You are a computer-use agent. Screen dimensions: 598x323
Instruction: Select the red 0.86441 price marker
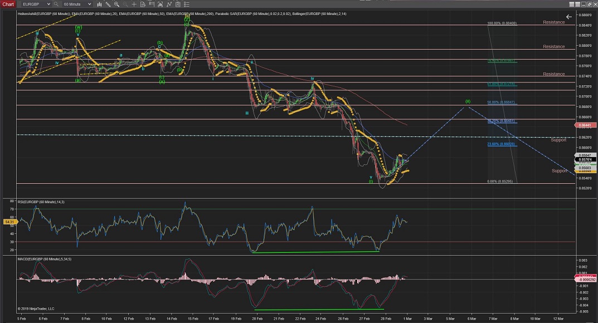[585, 125]
